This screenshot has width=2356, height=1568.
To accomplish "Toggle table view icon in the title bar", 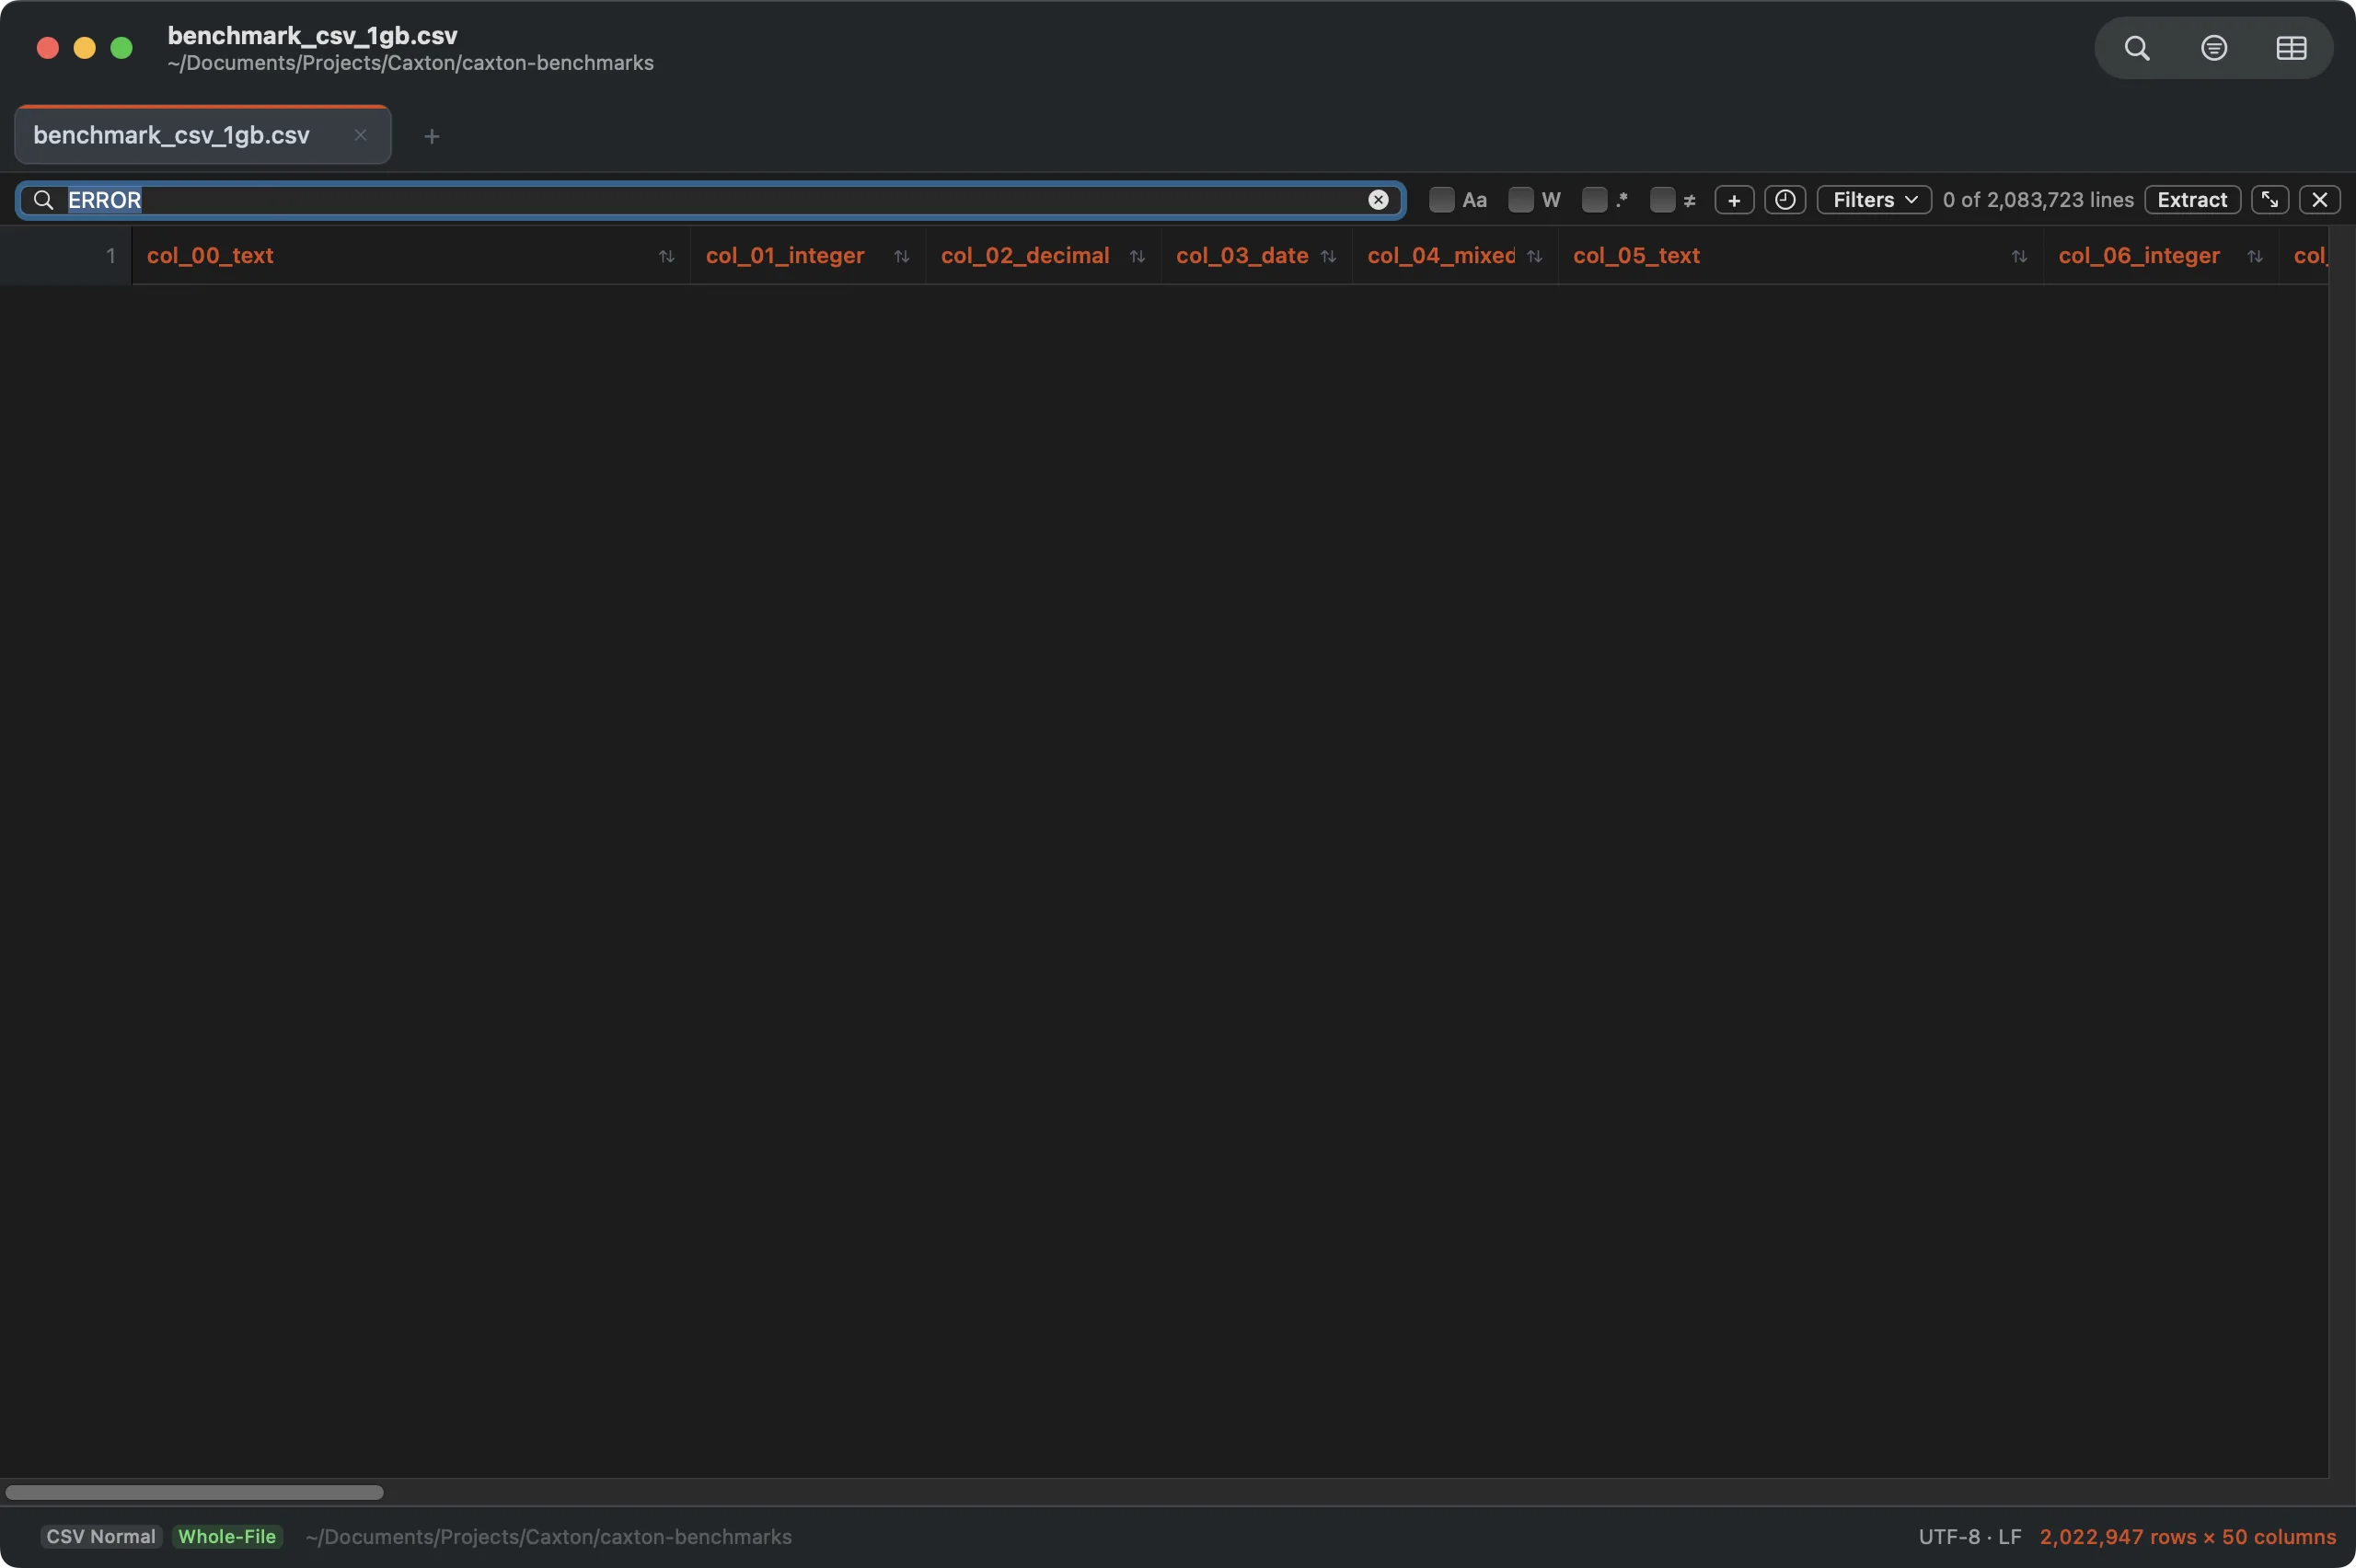I will pos(2291,48).
